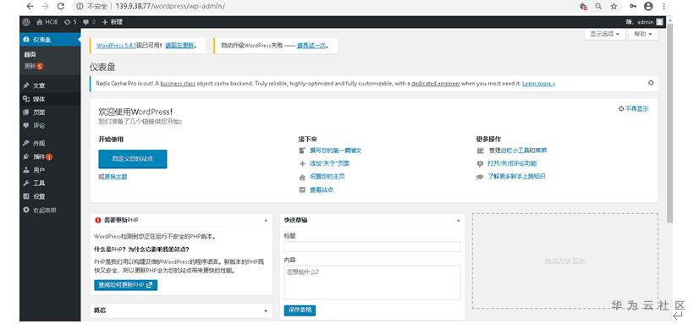Open the Chrome profile avatar icon
Viewport: 694px width, 324px height.
click(648, 6)
